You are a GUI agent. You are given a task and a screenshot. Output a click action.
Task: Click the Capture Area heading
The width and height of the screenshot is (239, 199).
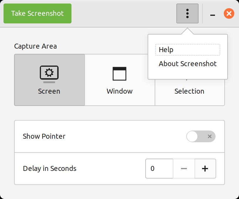(35, 46)
